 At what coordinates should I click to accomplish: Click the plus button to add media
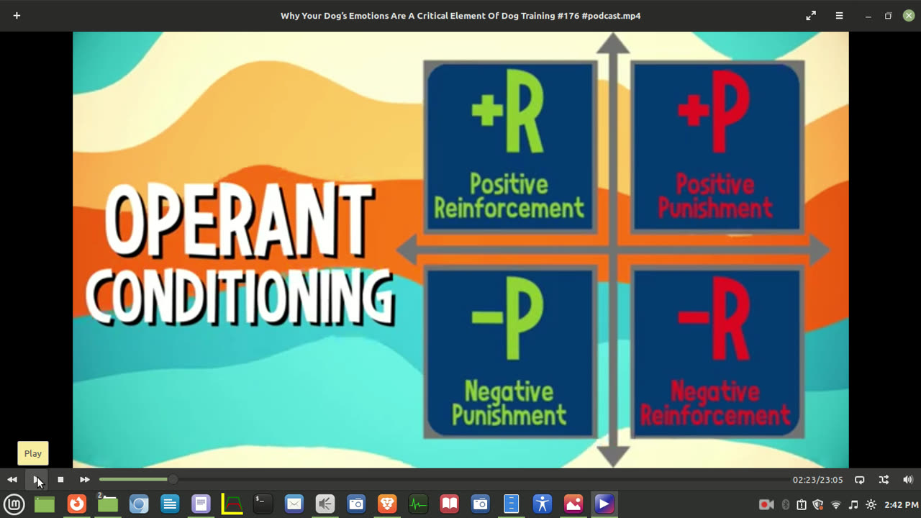(17, 15)
